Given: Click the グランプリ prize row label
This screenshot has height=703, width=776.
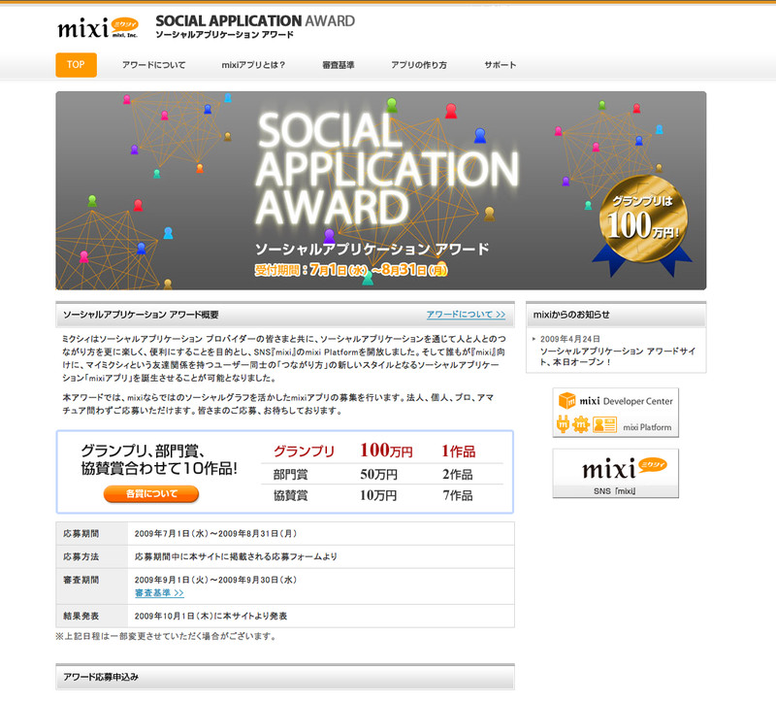Looking at the screenshot, I should coord(305,452).
